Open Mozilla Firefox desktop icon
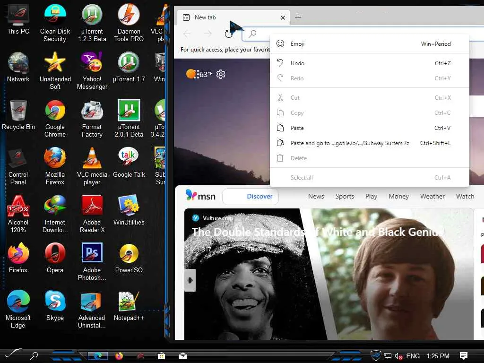The image size is (484, 363). (55, 166)
